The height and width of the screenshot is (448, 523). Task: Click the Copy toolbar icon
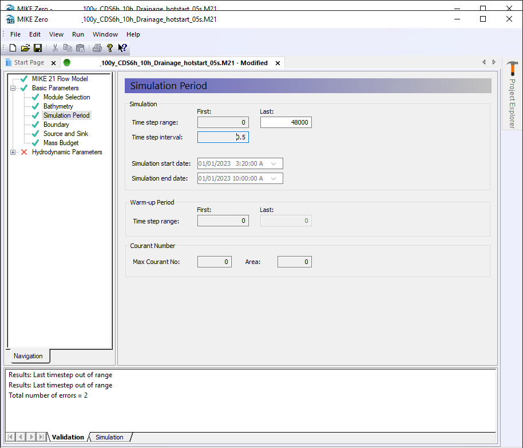(68, 48)
